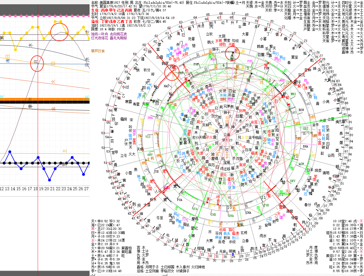Click day 23 on the graph axis
This screenshot has width=364, height=276.
[x=64, y=189]
